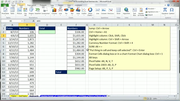Click the horizontal scrollbar
The height and width of the screenshot is (101, 180).
[x=139, y=96]
